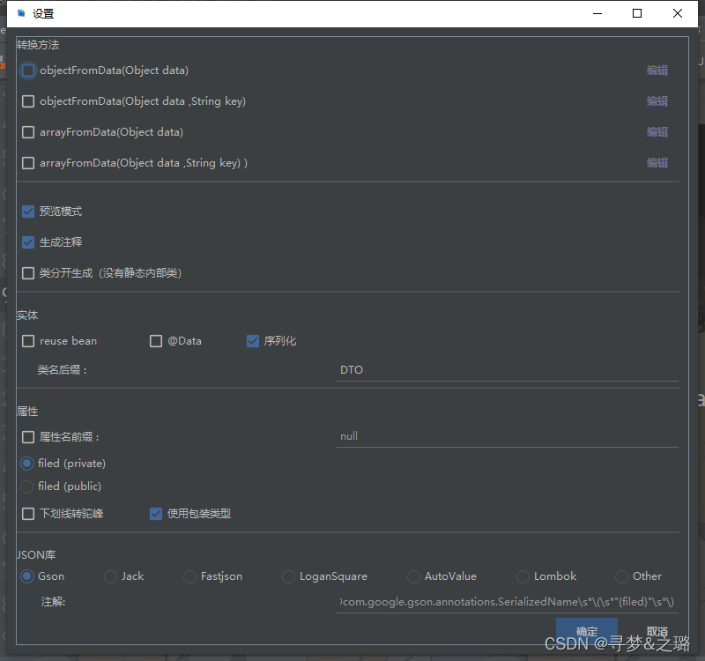Select Lombok as JSON library
705x661 pixels.
523,576
